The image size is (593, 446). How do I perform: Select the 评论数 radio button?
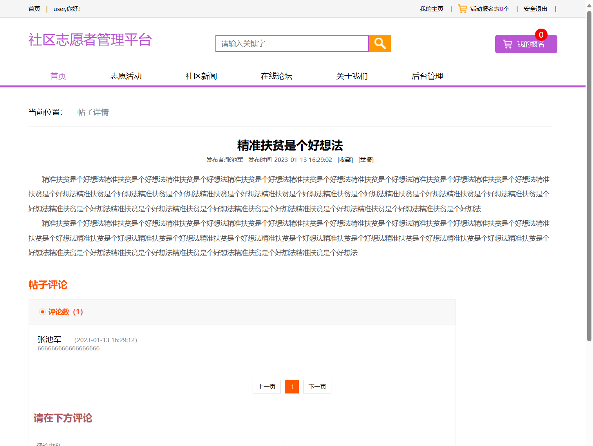click(42, 312)
